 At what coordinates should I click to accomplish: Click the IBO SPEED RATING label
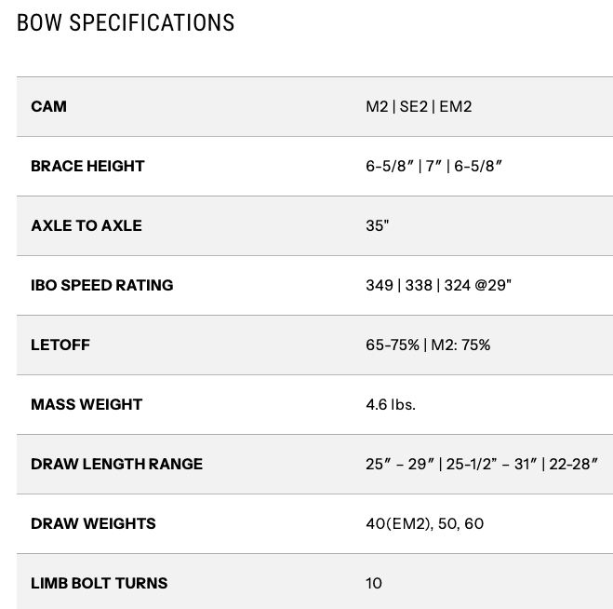(101, 285)
